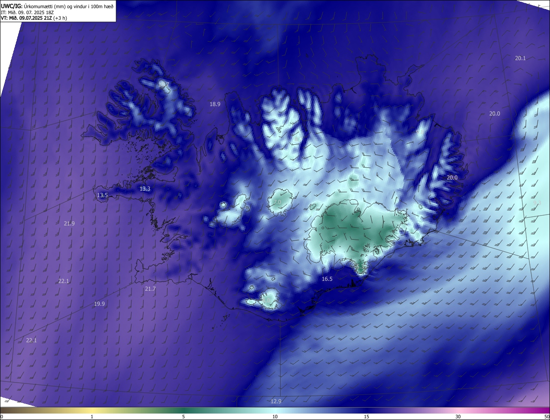Image resolution: width=550 pixels, height=420 pixels.
Task: Click the '30' tick on the color scale
Action: pos(458,417)
